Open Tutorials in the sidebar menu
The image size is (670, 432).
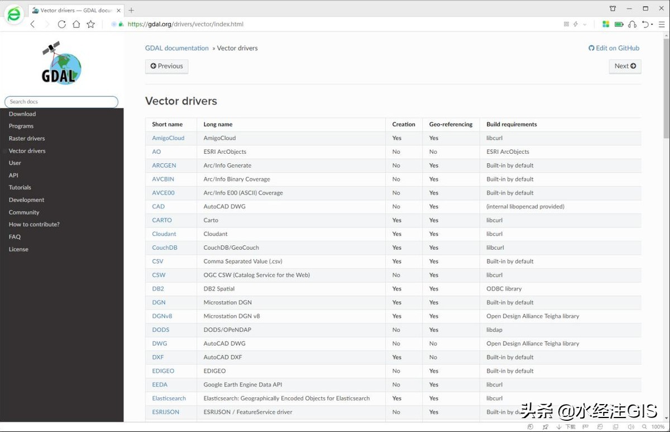tap(20, 187)
